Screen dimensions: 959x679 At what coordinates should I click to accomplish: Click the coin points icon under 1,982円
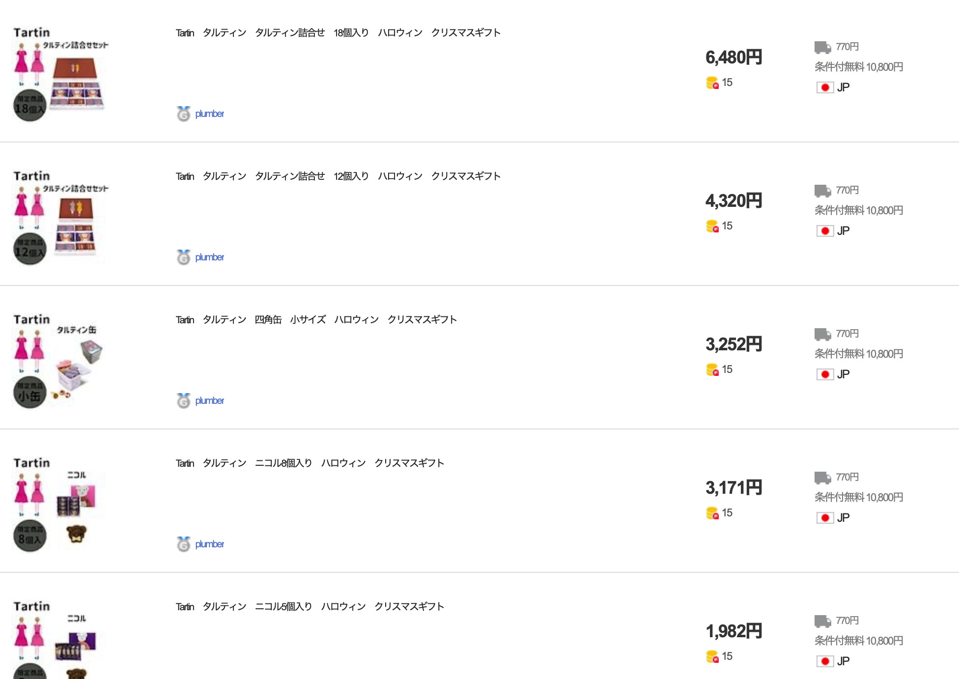[712, 656]
